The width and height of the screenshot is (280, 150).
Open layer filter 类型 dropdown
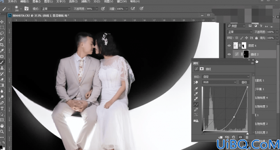click(236, 26)
